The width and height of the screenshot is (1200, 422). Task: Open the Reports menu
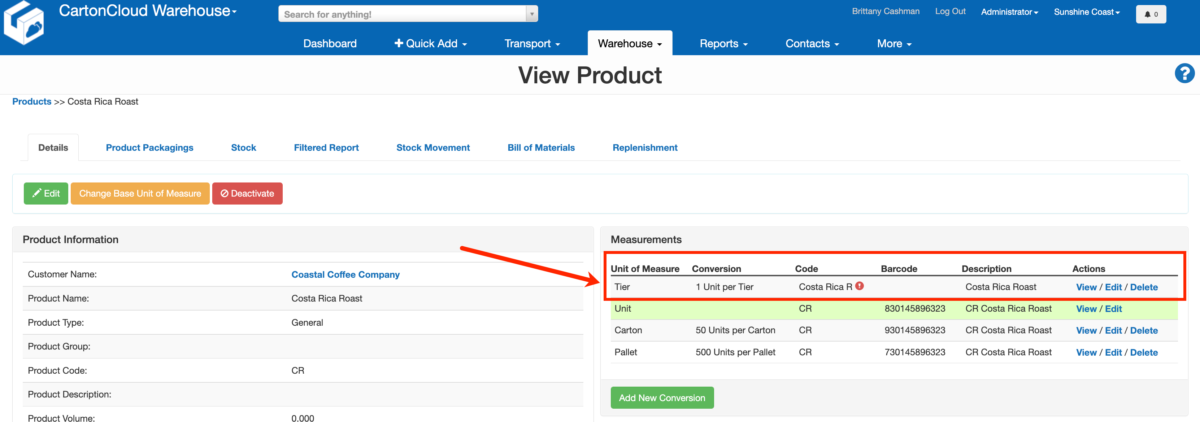[723, 43]
